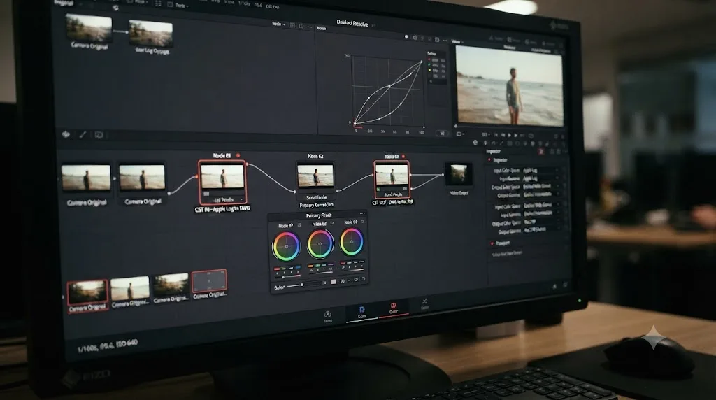
Task: Click the color wheel icon in the tool row below the viewer
Action: tap(475, 143)
